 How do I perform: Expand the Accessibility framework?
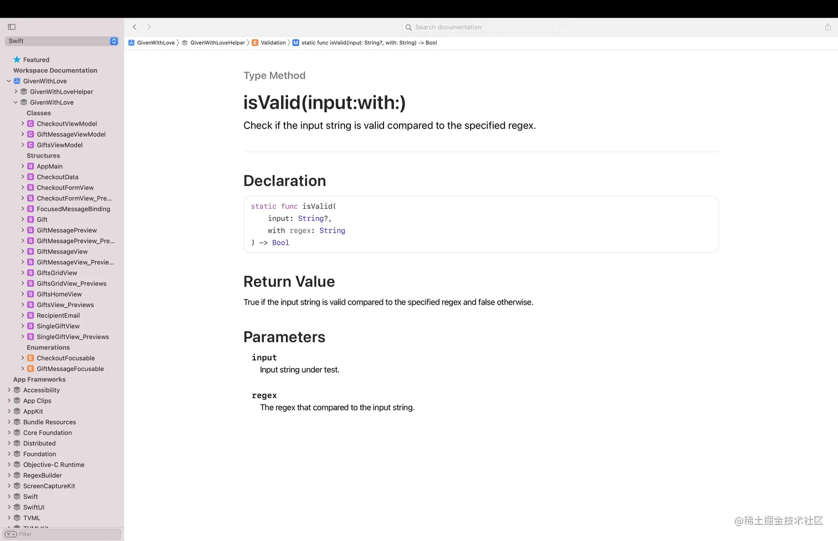click(x=9, y=390)
